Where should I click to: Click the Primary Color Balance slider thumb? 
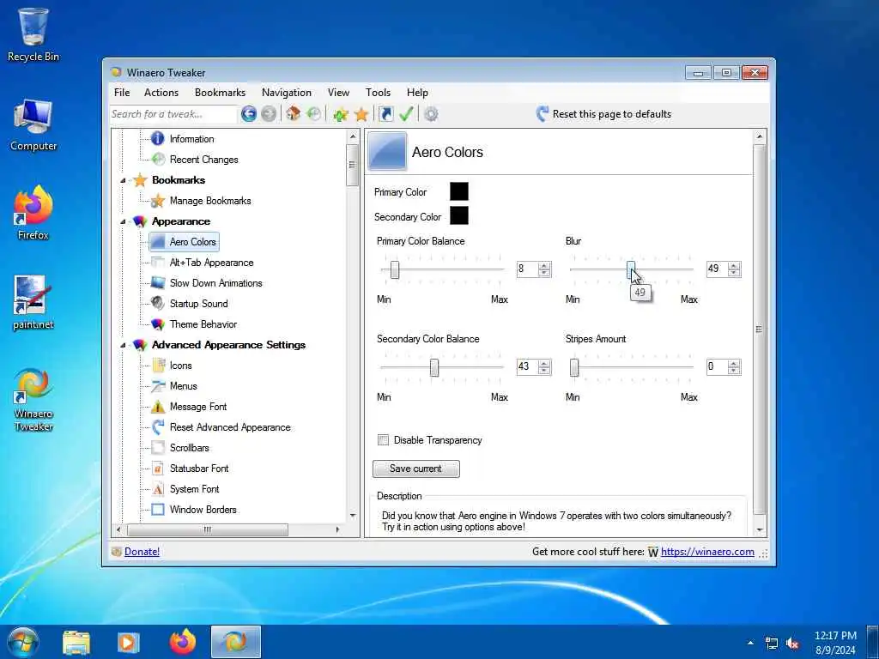point(395,269)
